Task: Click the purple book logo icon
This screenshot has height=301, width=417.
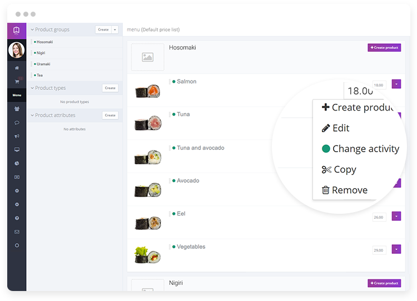Action: [17, 31]
